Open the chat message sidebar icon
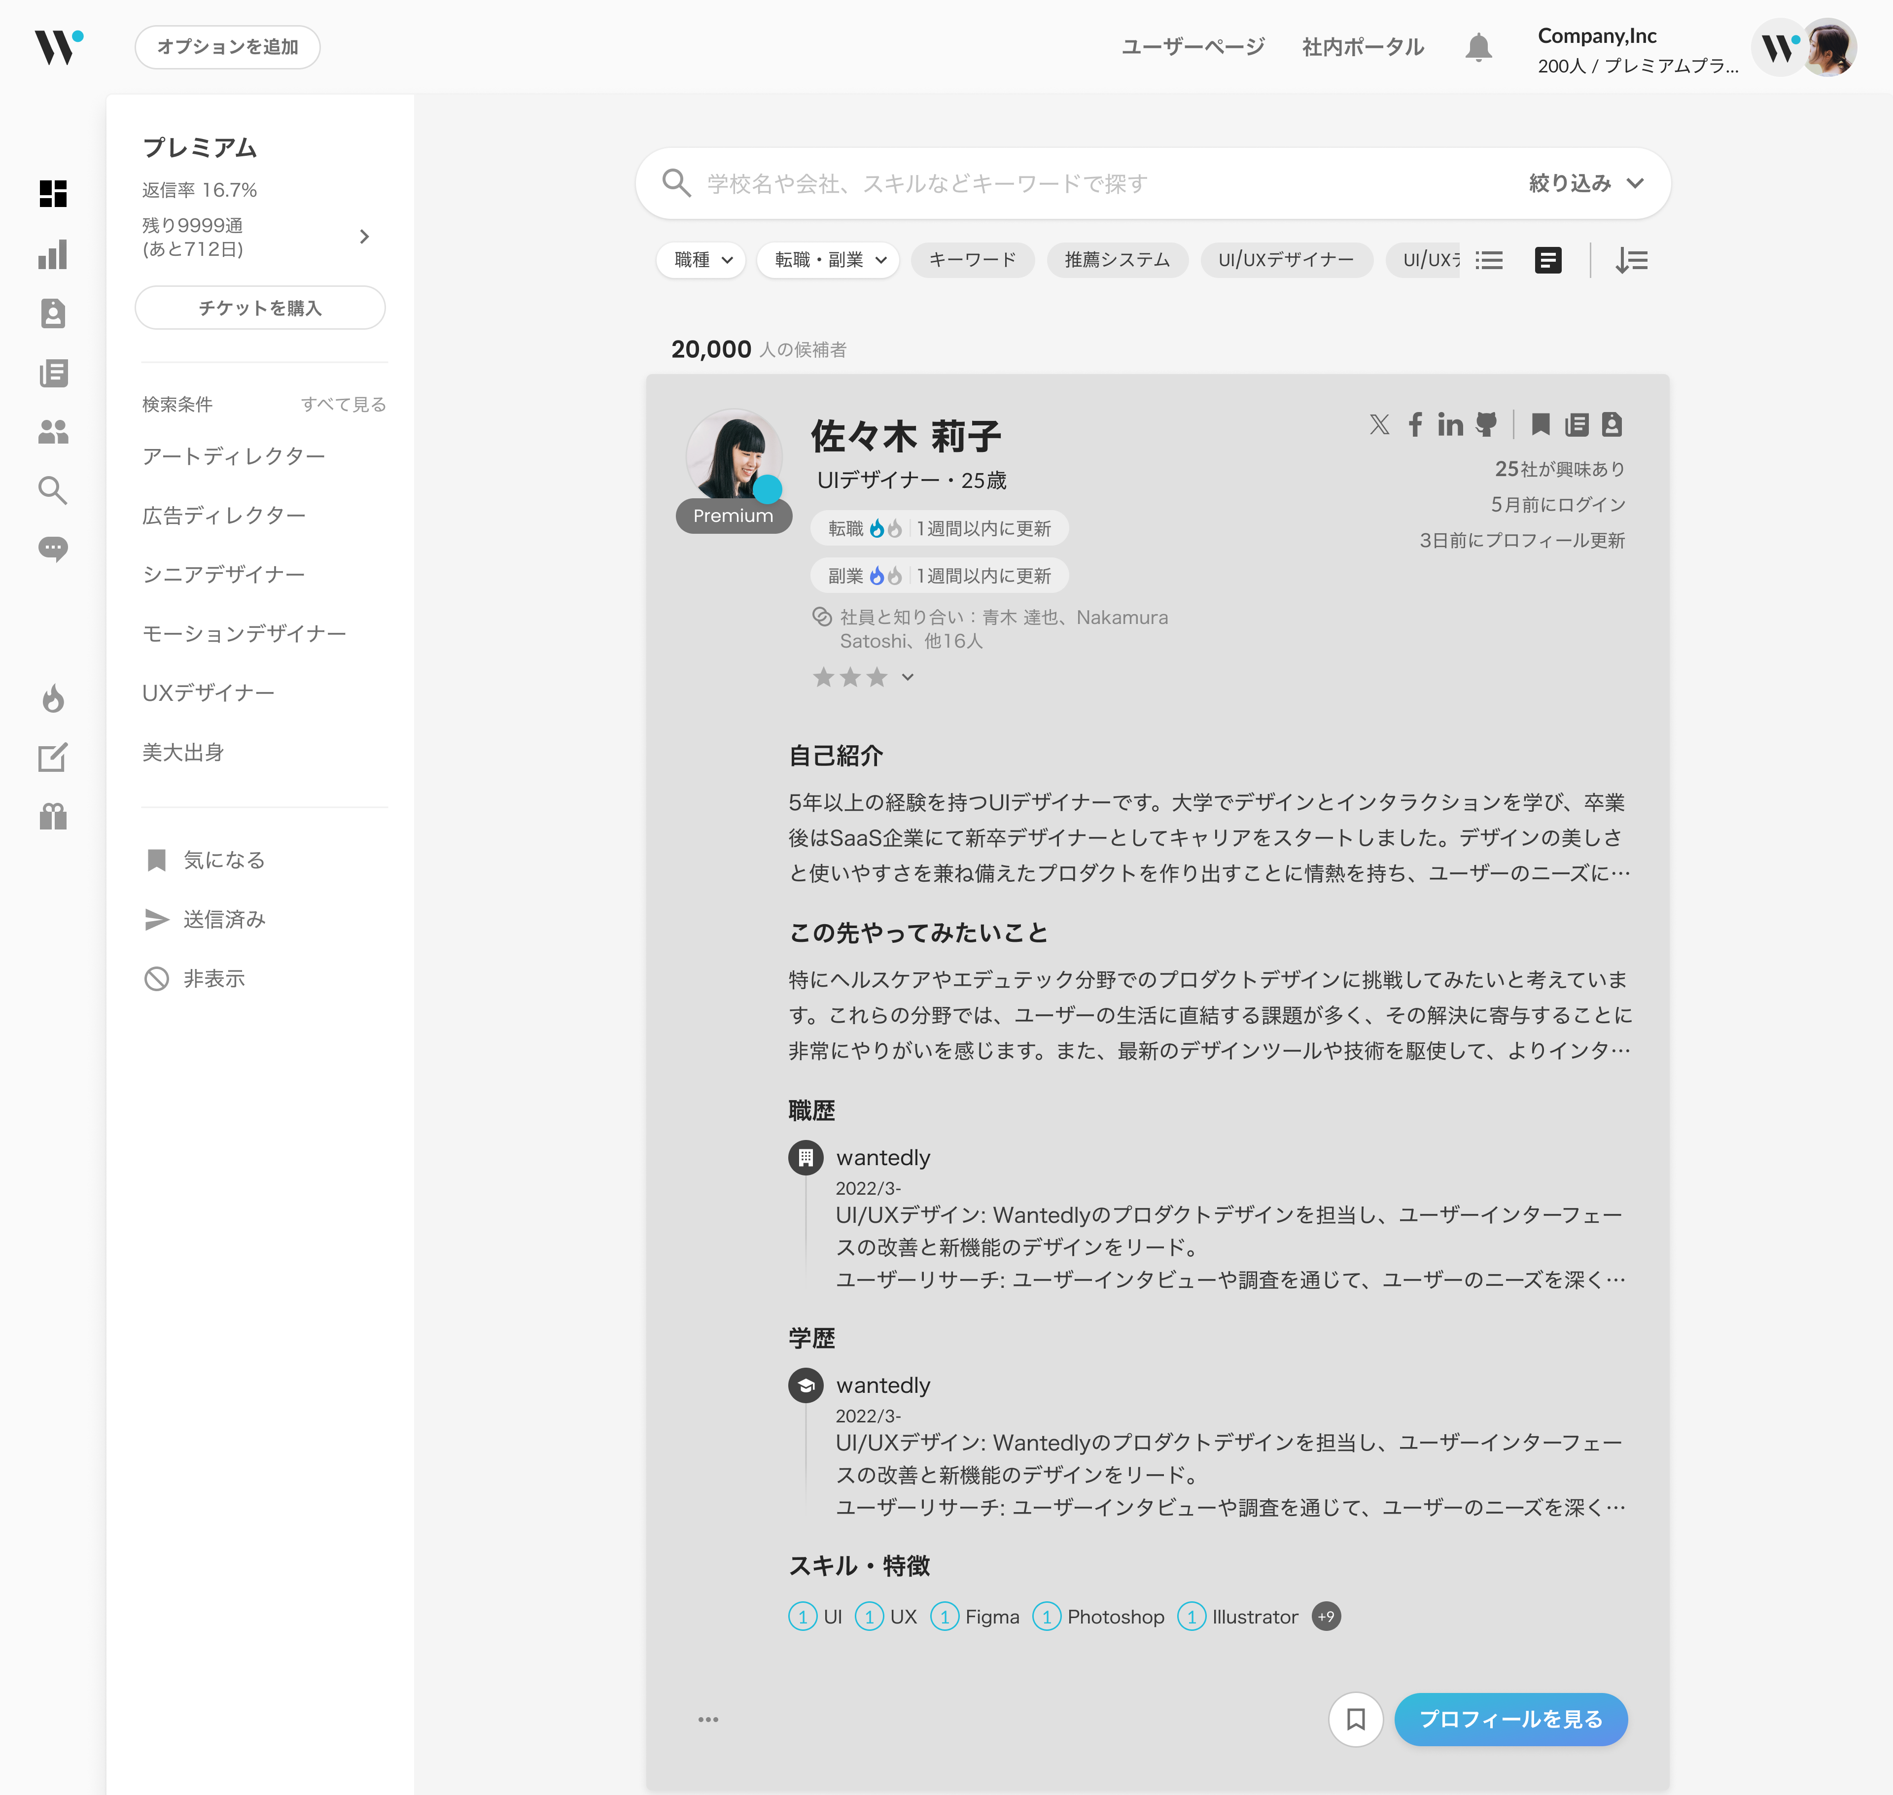The height and width of the screenshot is (1795, 1893). point(54,549)
